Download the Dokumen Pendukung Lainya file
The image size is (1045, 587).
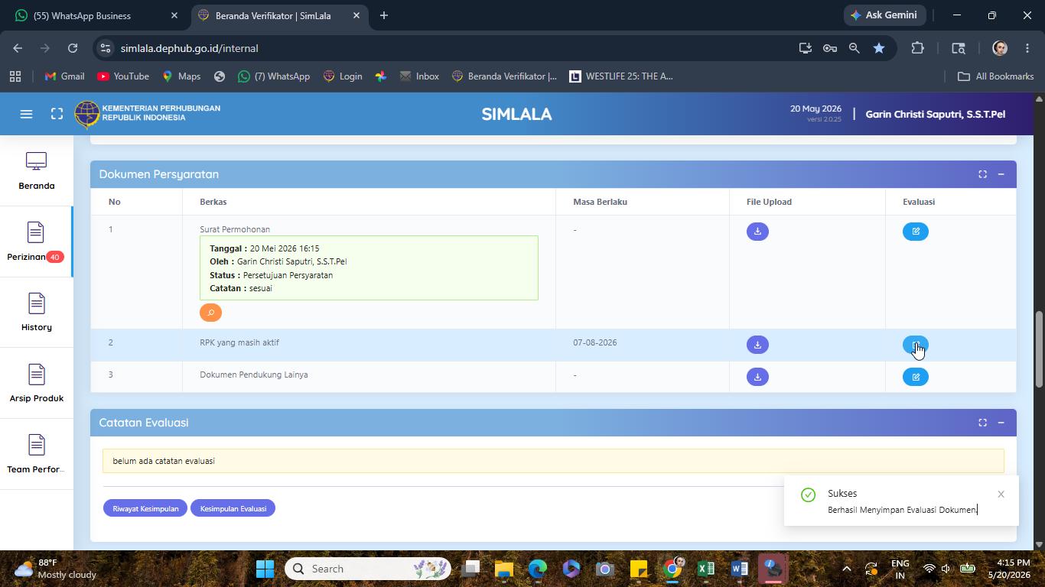point(757,377)
